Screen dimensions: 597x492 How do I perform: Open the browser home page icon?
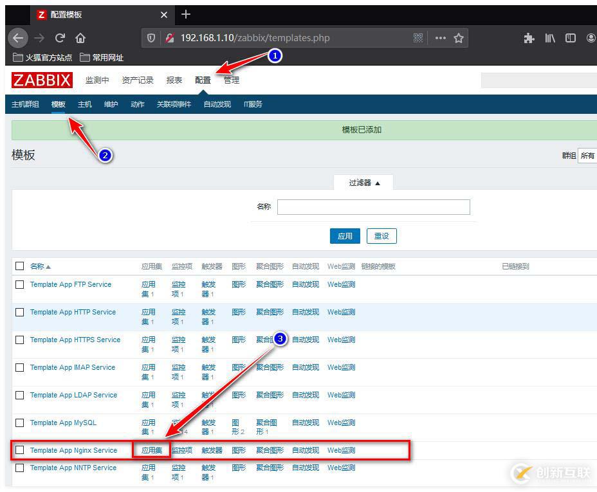coord(80,38)
